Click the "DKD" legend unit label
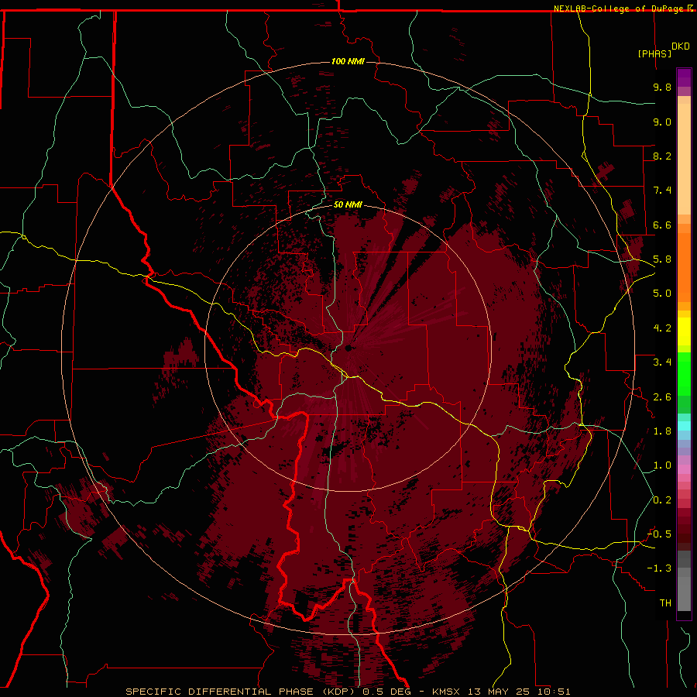The width and height of the screenshot is (697, 697). click(681, 46)
